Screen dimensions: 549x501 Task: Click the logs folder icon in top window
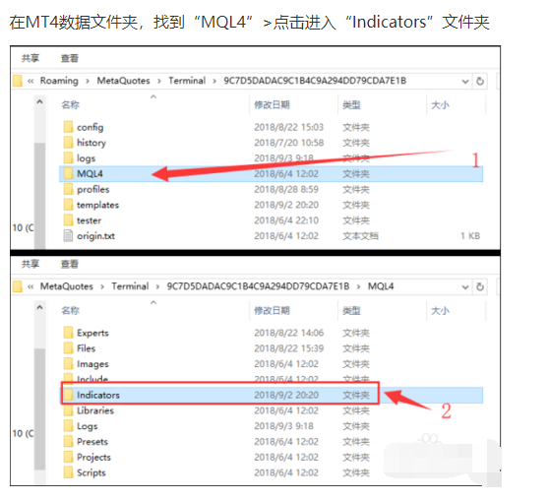(x=68, y=158)
